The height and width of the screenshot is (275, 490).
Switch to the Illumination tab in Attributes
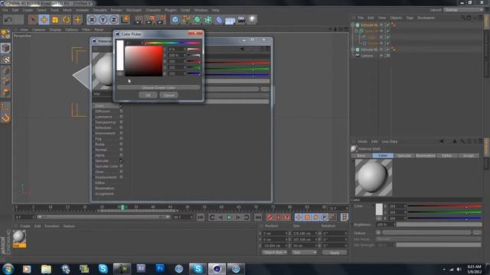(426, 155)
